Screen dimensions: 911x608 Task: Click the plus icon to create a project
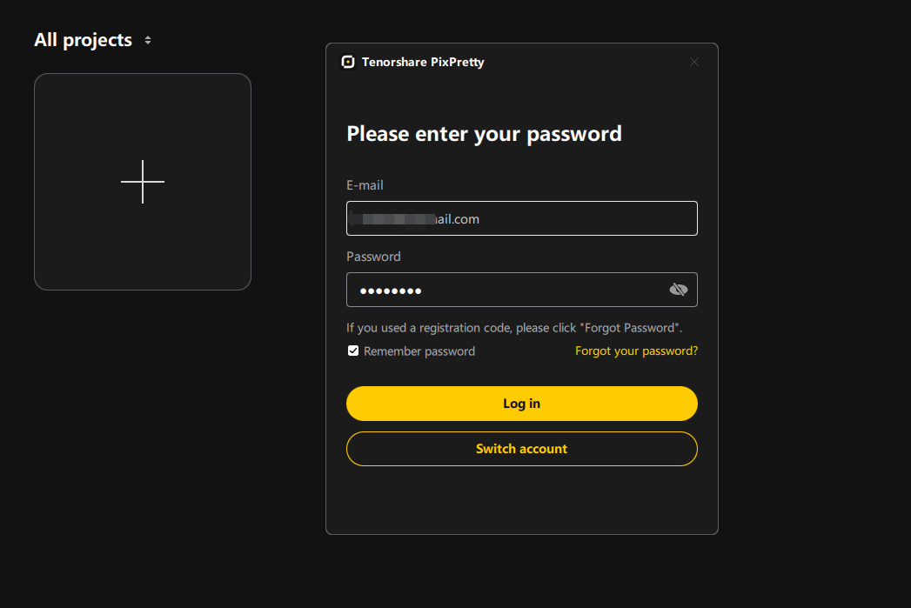[143, 182]
